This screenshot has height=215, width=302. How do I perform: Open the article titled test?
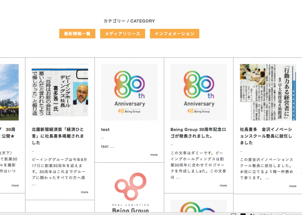(105, 130)
